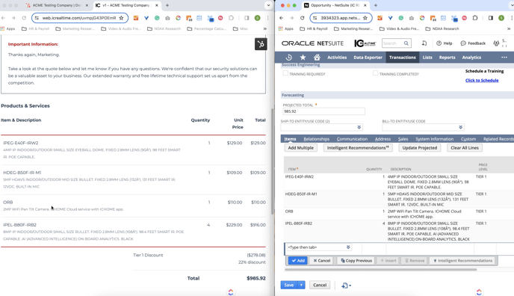Screen dimensions: 514x296
Task: Open the Save button dropdown arrow
Action: click(x=301, y=285)
